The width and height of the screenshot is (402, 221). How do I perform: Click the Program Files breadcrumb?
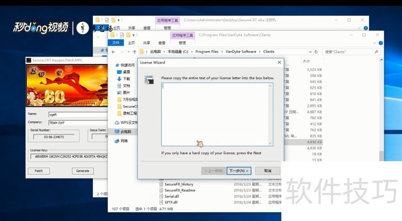(x=207, y=52)
